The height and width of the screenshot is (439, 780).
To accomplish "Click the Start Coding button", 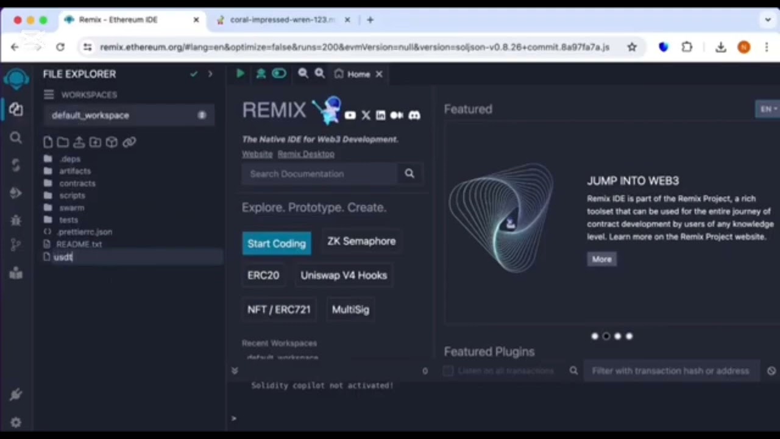I will (277, 243).
